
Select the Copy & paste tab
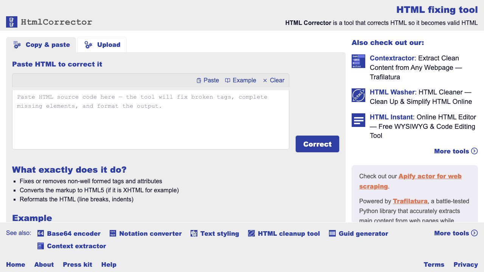click(x=41, y=45)
